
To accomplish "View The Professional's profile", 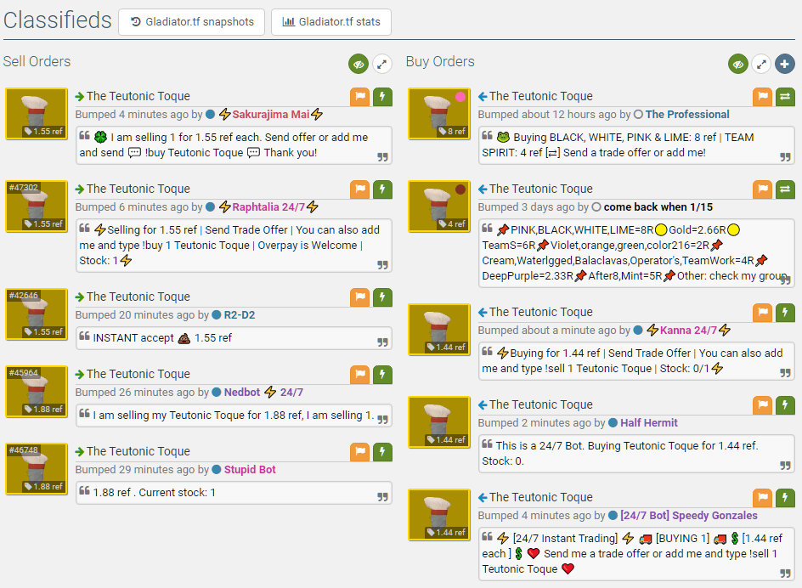I will tap(687, 115).
